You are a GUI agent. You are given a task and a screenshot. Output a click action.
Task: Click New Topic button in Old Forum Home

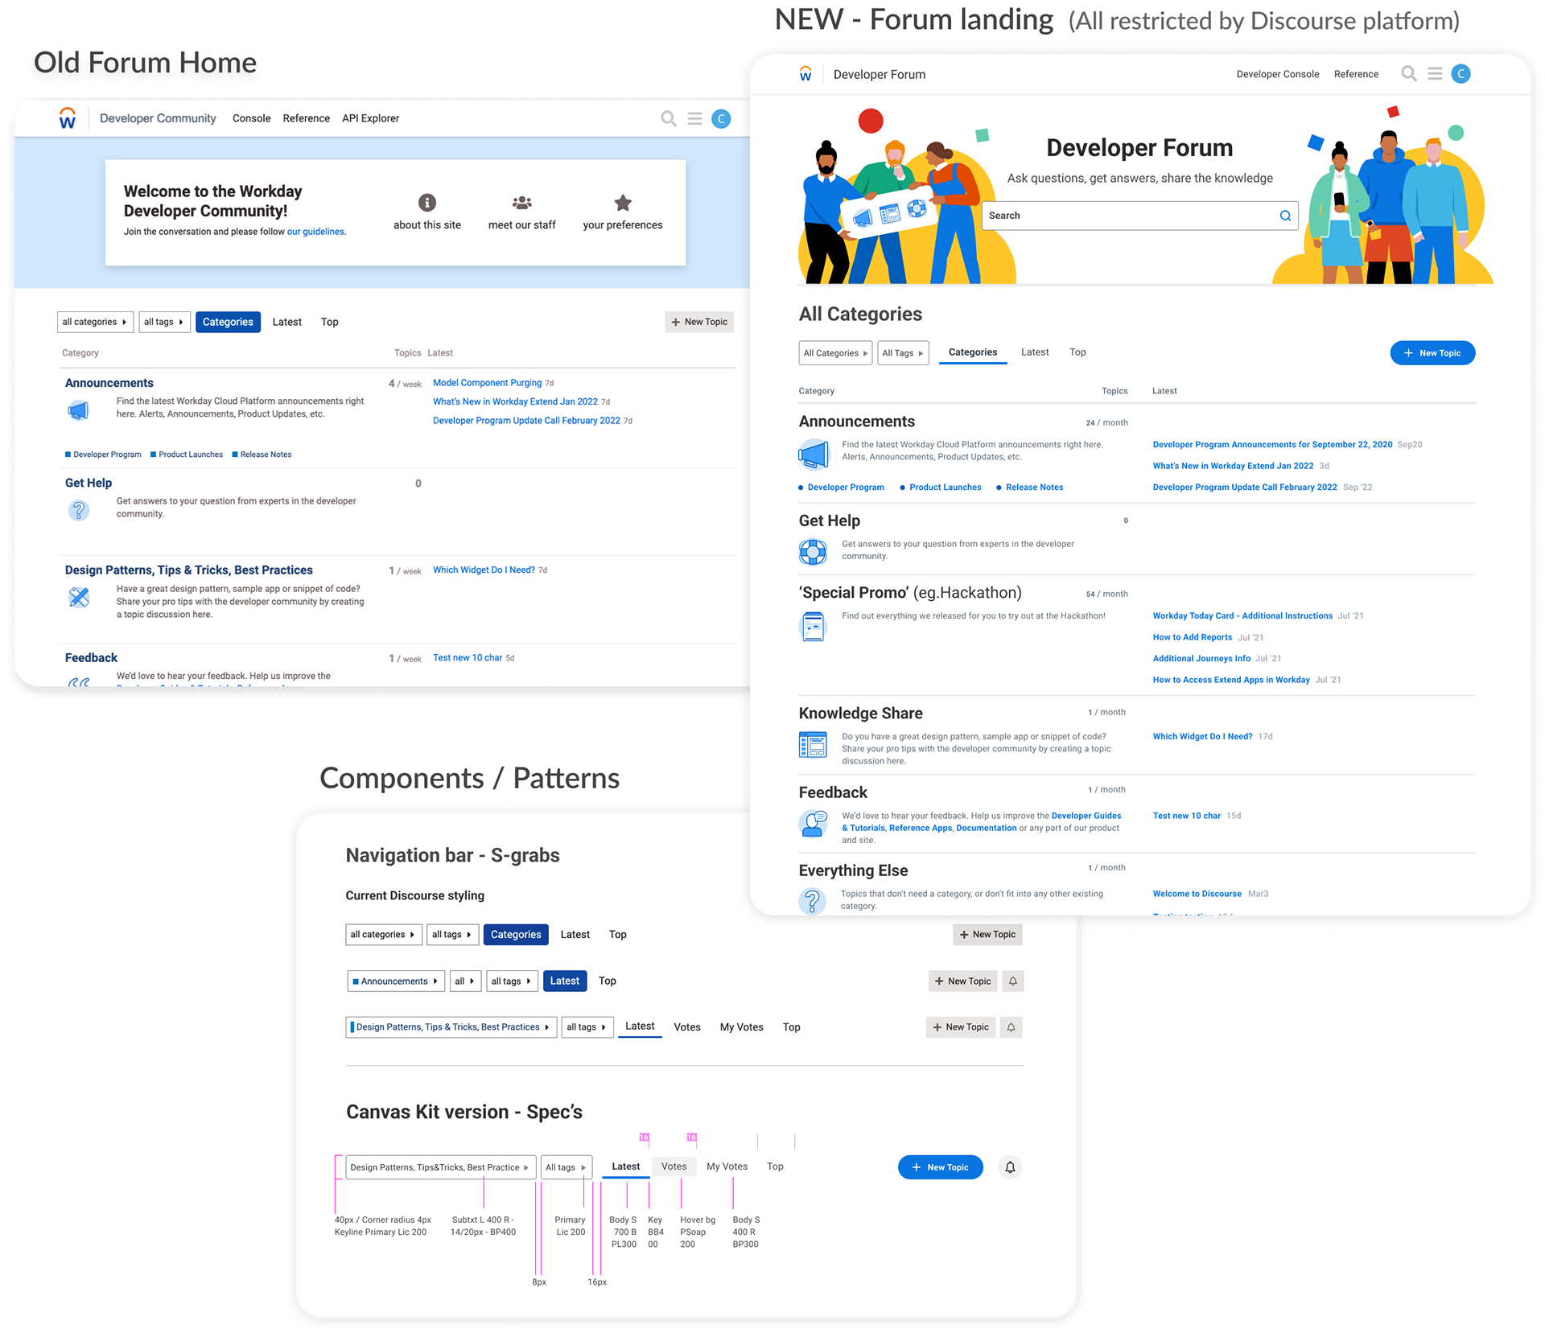[699, 322]
